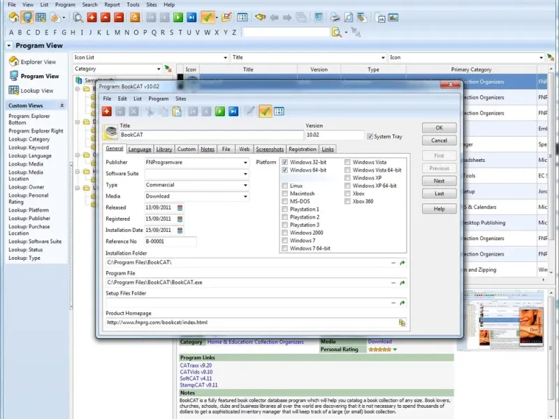The width and height of the screenshot is (559, 419).
Task: Open Explorer View from main toolbar house icon
Action: (x=14, y=17)
